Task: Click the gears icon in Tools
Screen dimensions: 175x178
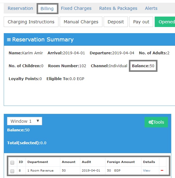Action: click(x=151, y=122)
